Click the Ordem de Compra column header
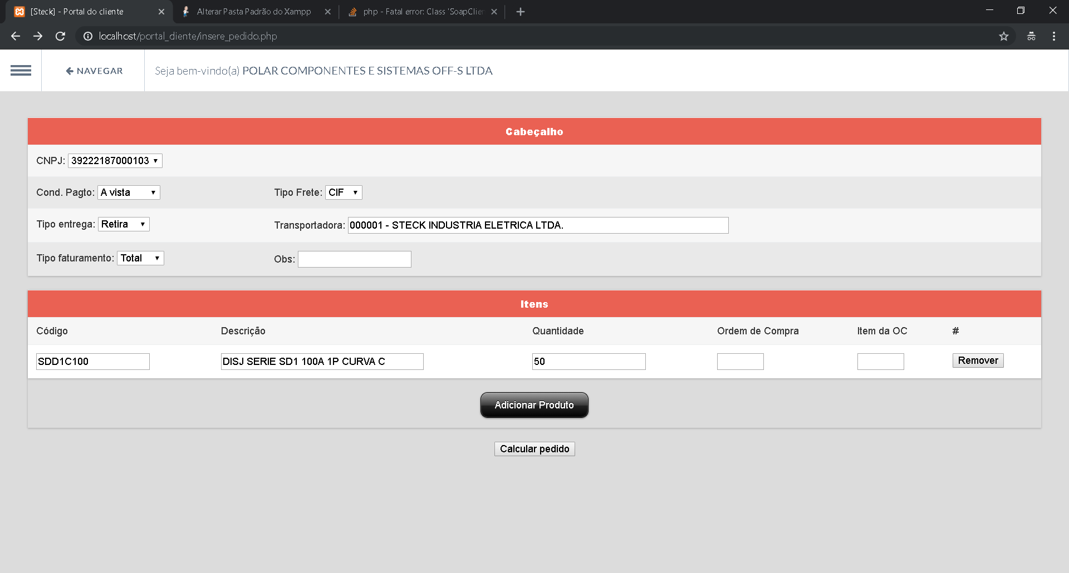 click(x=758, y=331)
